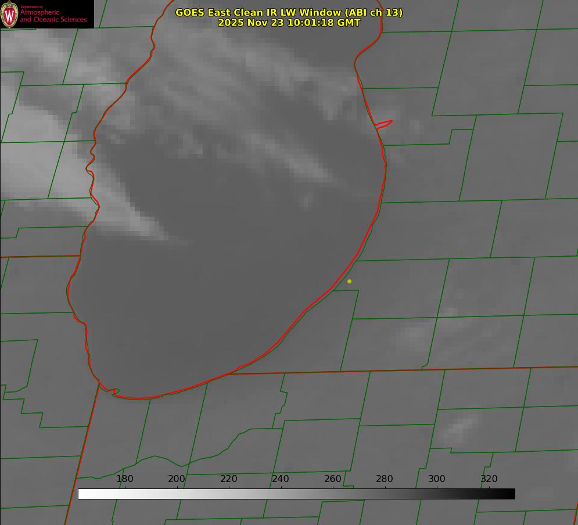Click the UW crest logo
578x525 pixels.
[9, 14]
